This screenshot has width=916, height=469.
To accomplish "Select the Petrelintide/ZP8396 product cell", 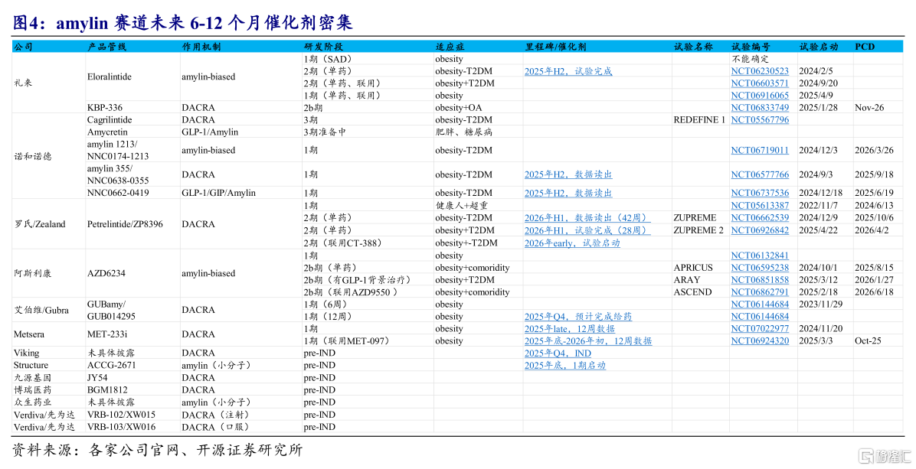I will click(125, 225).
